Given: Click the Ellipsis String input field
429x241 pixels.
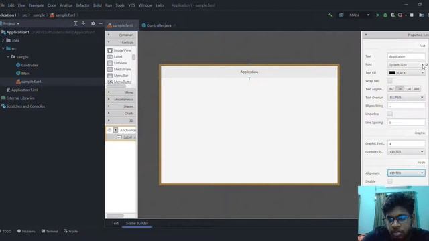Looking at the screenshot, I should coord(406,106).
